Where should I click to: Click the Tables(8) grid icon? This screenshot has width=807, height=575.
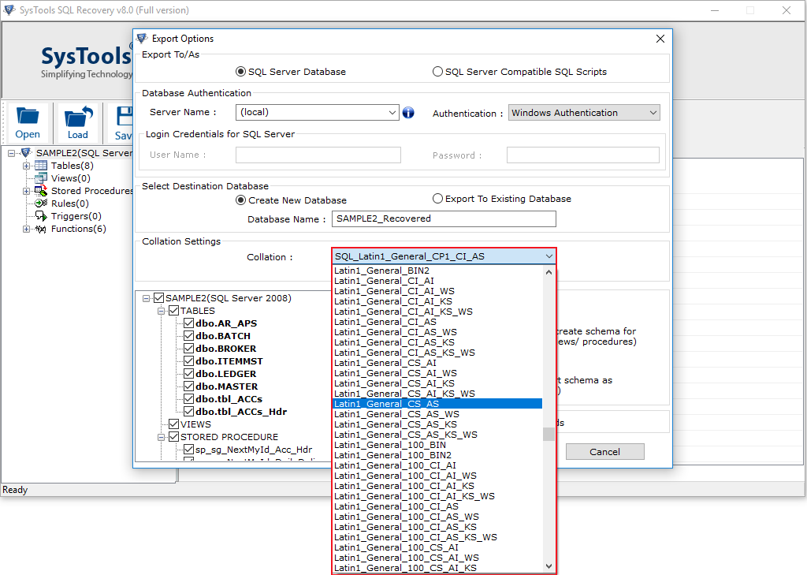[41, 166]
